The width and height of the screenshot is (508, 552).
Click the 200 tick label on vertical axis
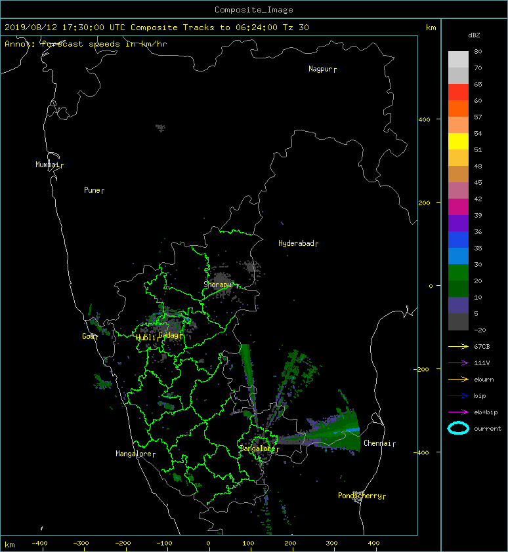click(425, 203)
